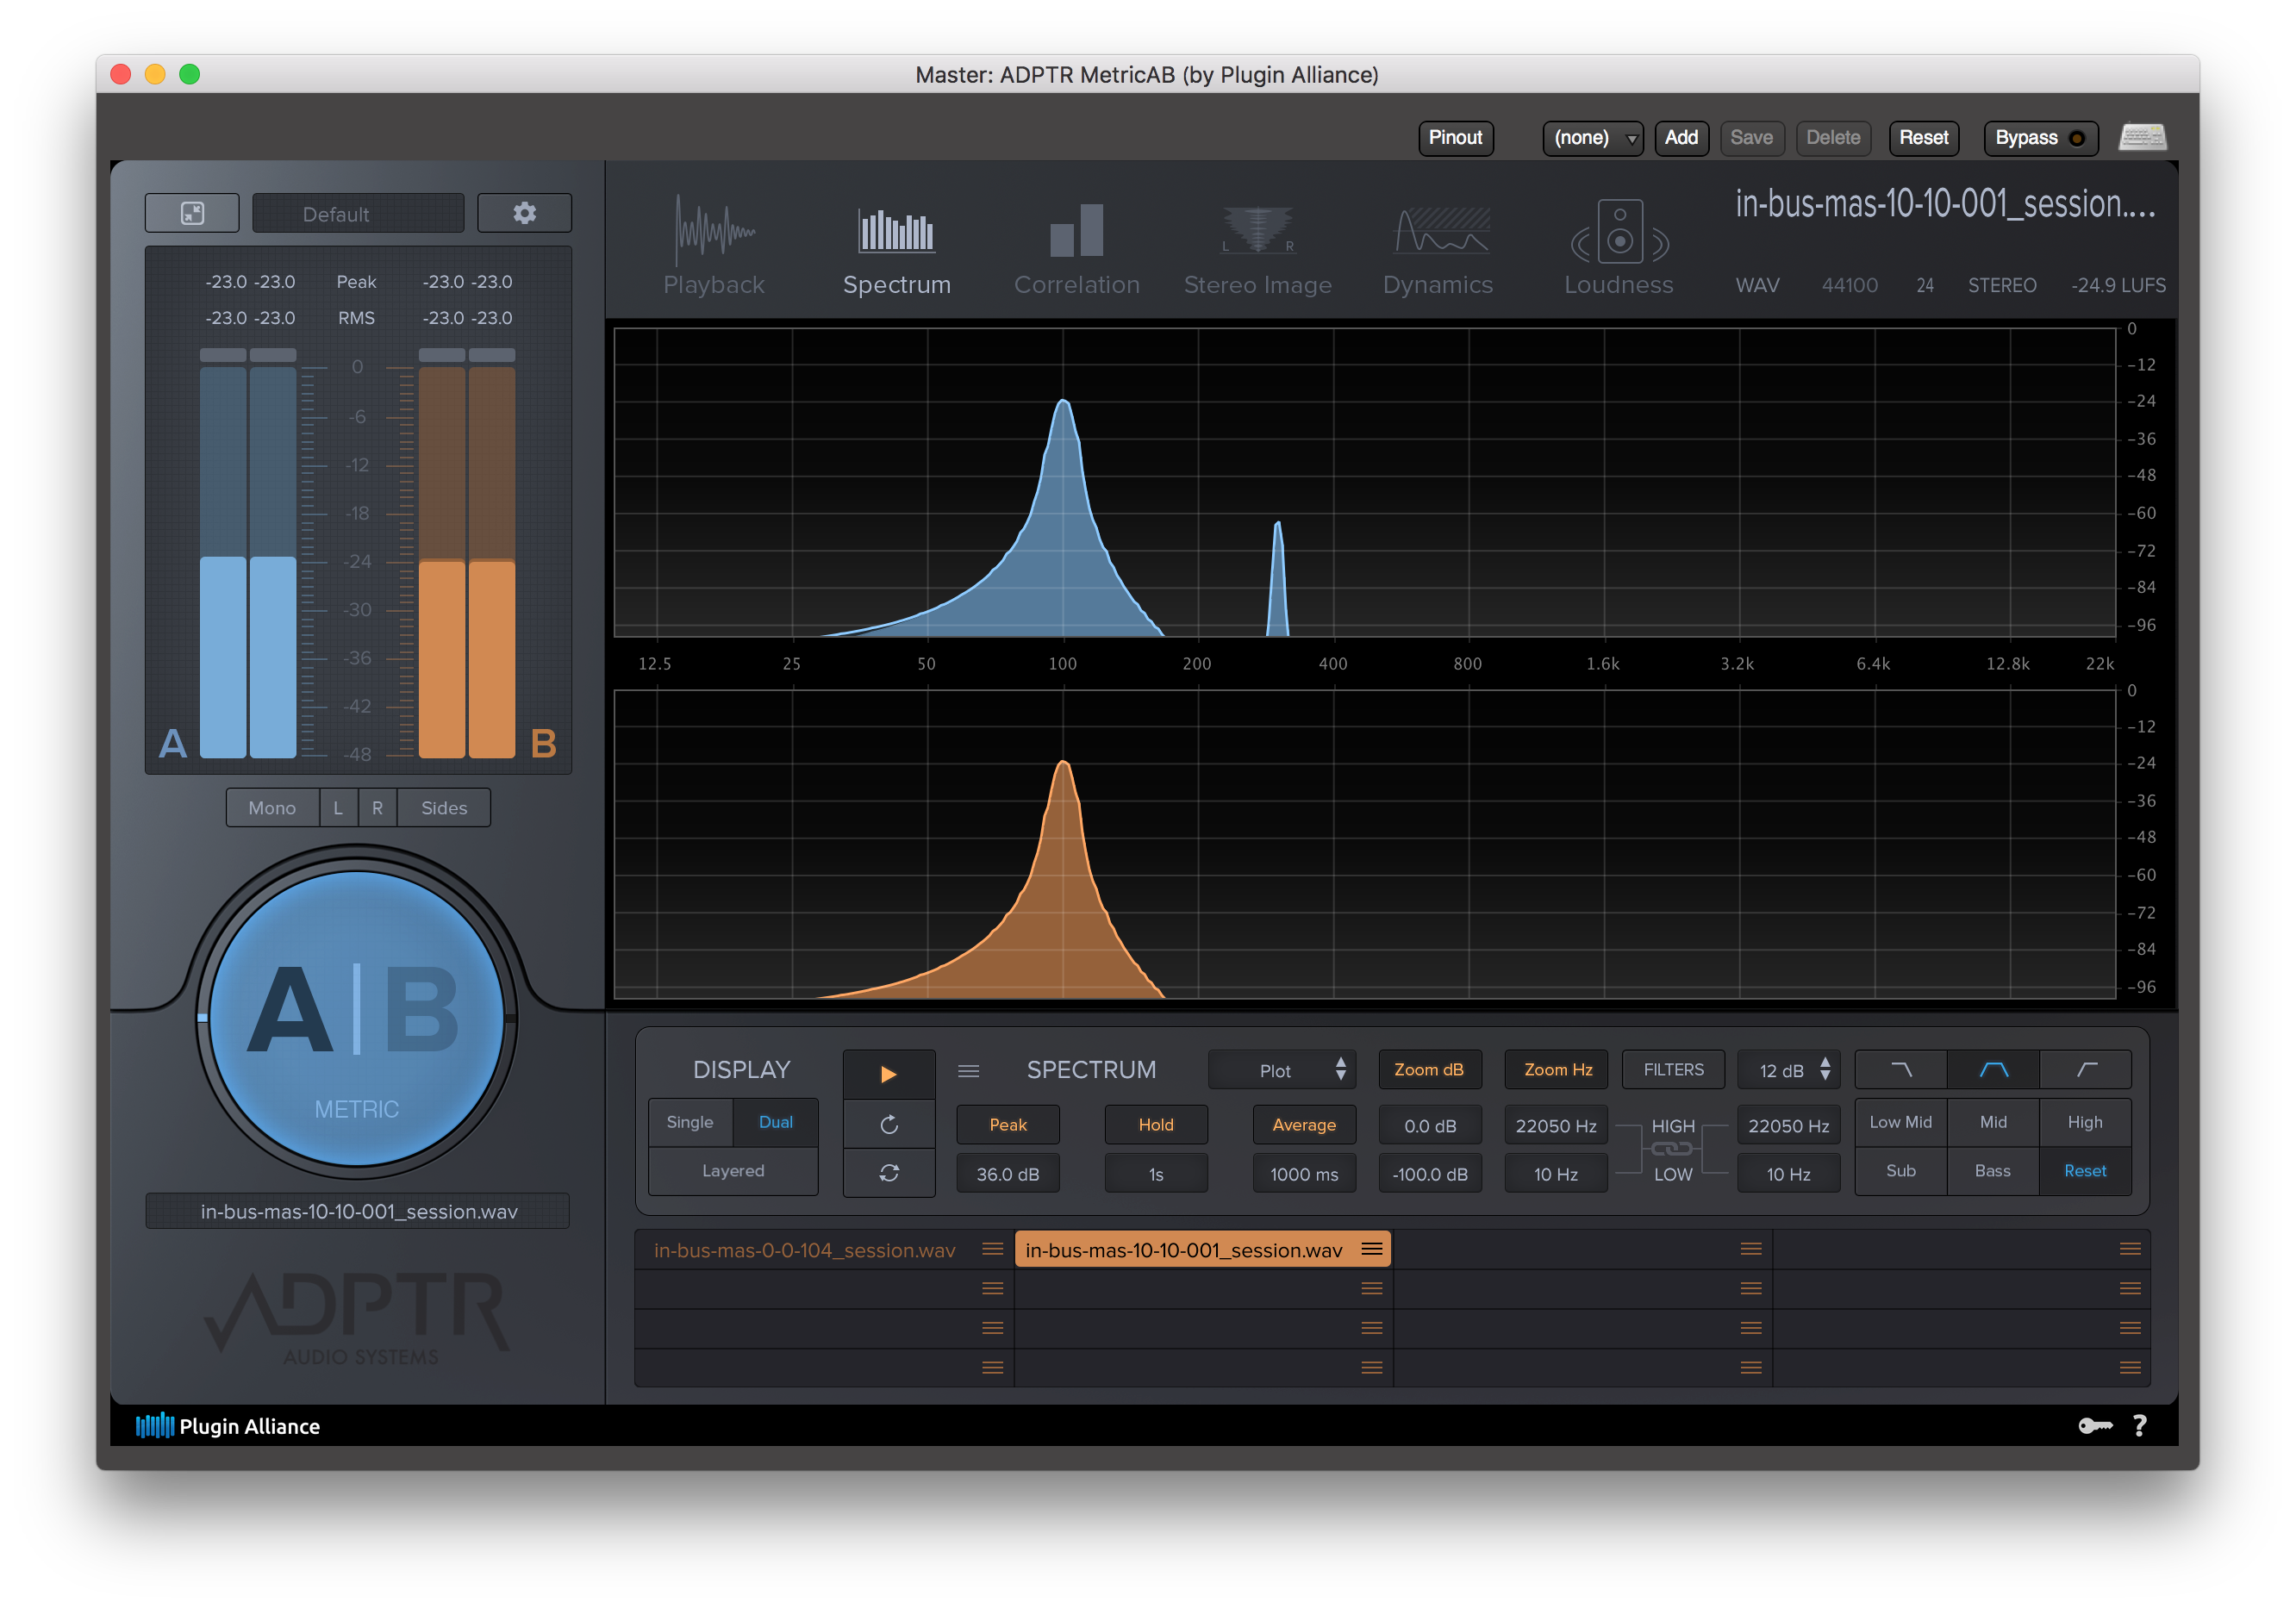This screenshot has height=1608, width=2296.
Task: Click the sync refresh arrows icon
Action: (889, 1173)
